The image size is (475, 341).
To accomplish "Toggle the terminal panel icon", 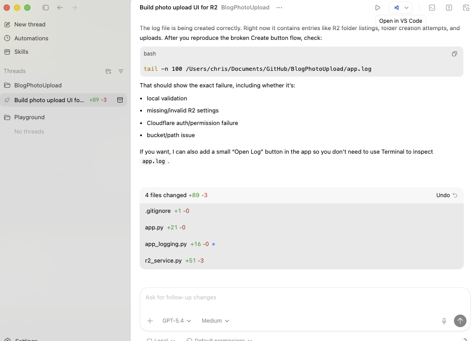I will (432, 8).
